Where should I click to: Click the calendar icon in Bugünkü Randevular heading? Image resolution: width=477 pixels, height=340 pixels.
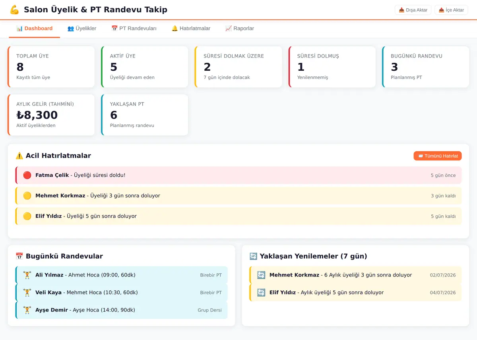pos(19,256)
